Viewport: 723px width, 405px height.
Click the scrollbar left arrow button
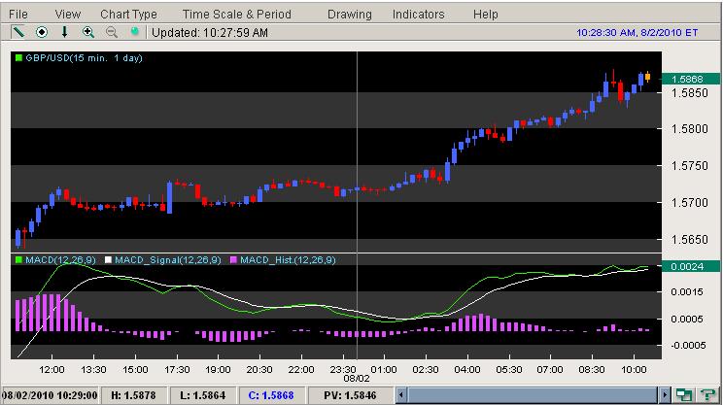[401, 395]
